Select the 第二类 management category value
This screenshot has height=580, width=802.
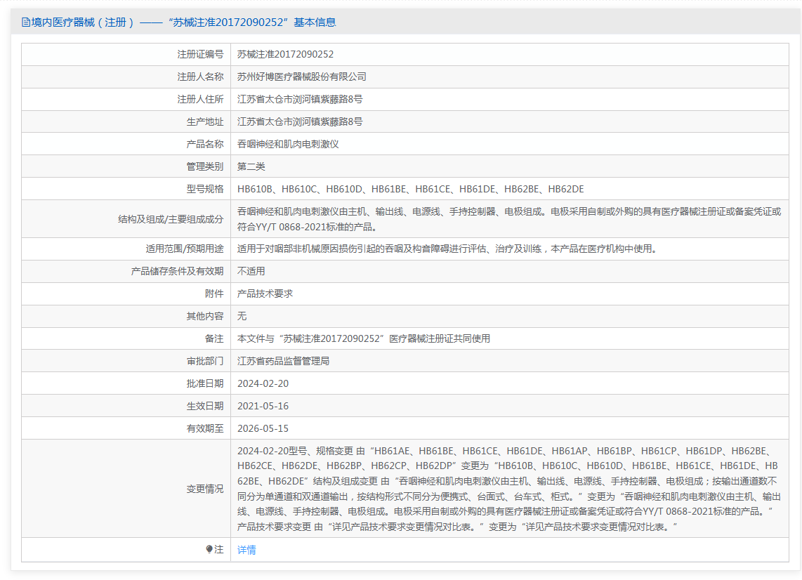[x=251, y=166]
